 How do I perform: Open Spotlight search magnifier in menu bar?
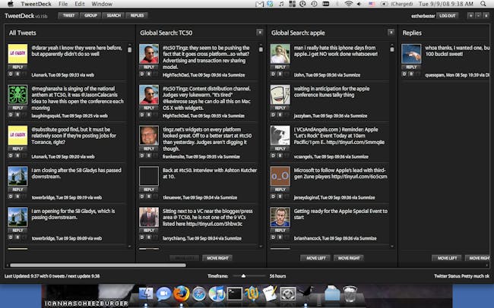pos(483,4)
